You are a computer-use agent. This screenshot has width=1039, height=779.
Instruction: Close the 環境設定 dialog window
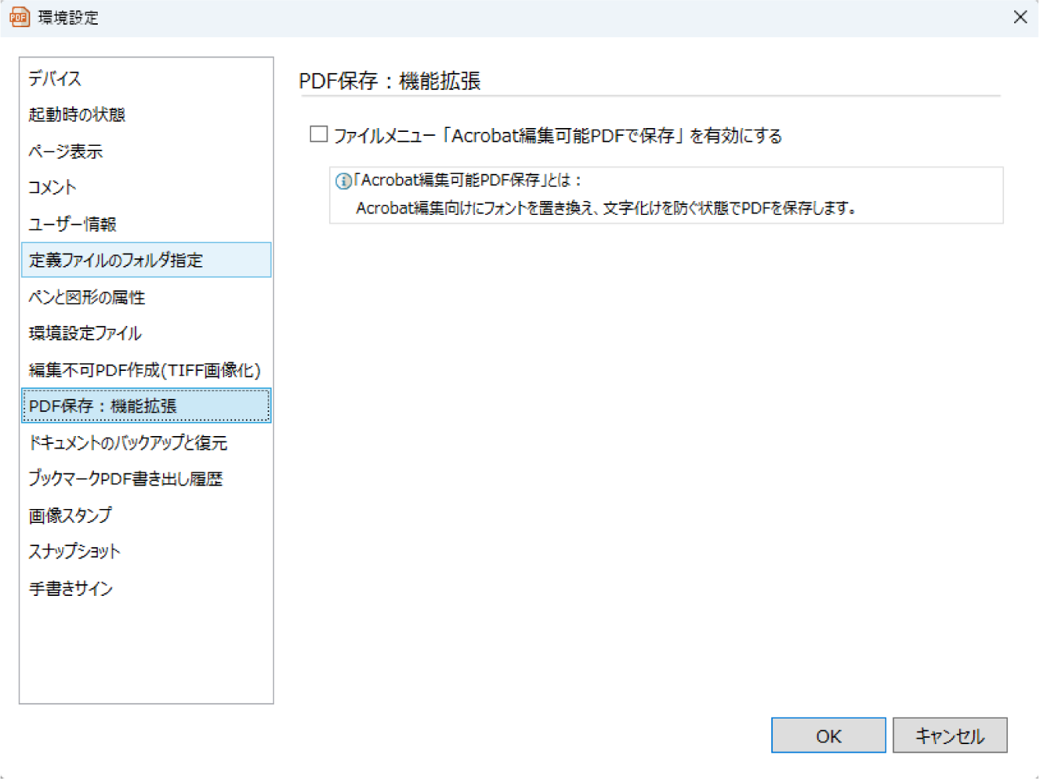coord(1020,17)
